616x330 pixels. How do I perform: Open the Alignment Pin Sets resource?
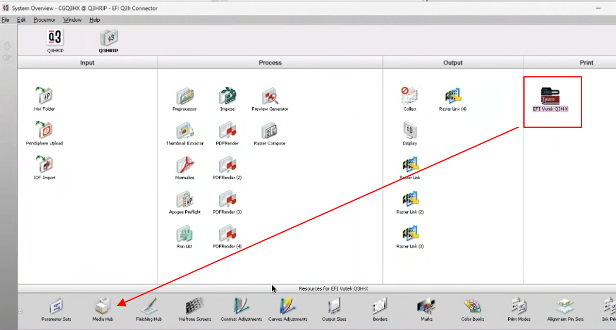point(566,306)
